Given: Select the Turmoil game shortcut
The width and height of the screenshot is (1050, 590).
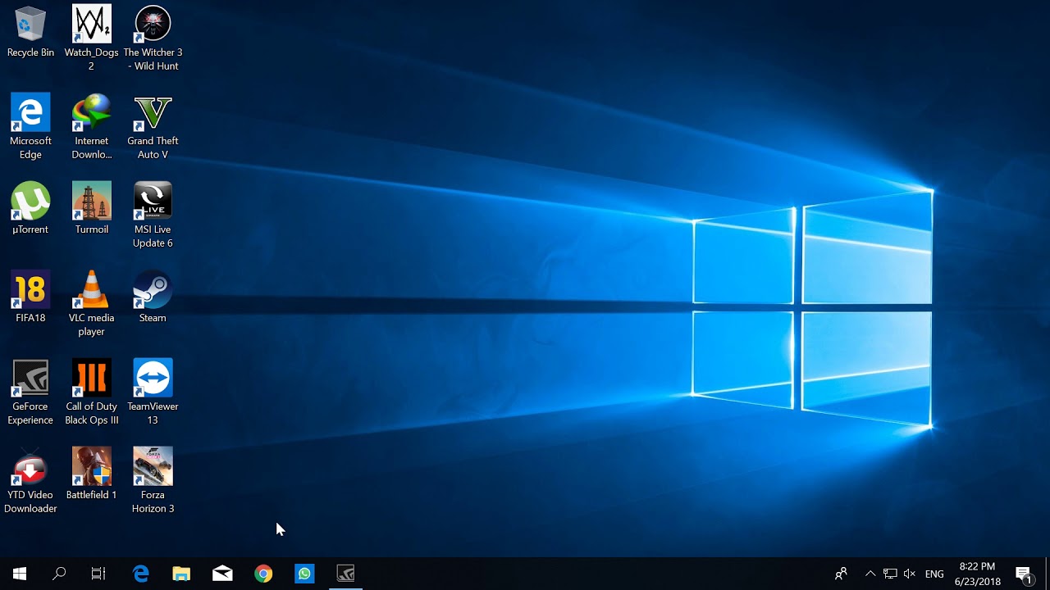Looking at the screenshot, I should click(91, 208).
